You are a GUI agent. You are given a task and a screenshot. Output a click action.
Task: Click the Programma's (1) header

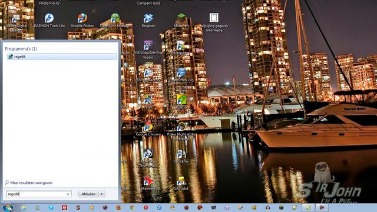[x=21, y=49]
